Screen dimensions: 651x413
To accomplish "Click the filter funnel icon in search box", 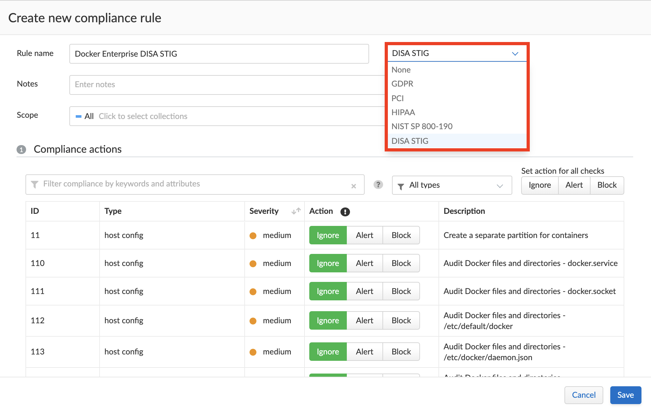I will (x=35, y=184).
